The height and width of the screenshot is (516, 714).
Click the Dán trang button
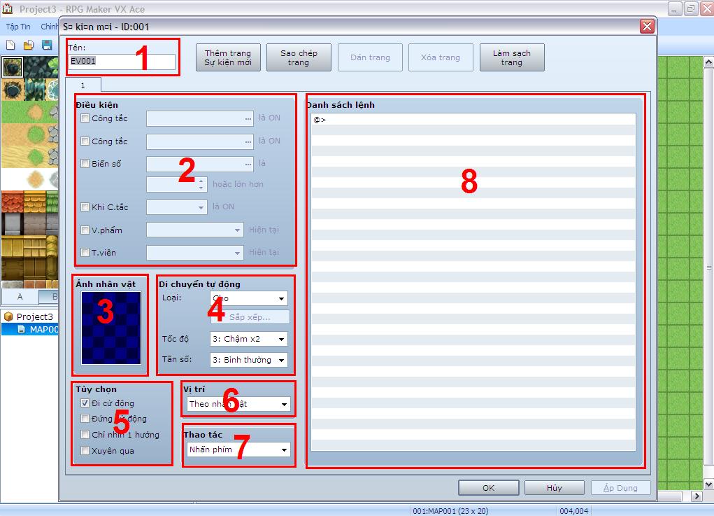coord(370,57)
